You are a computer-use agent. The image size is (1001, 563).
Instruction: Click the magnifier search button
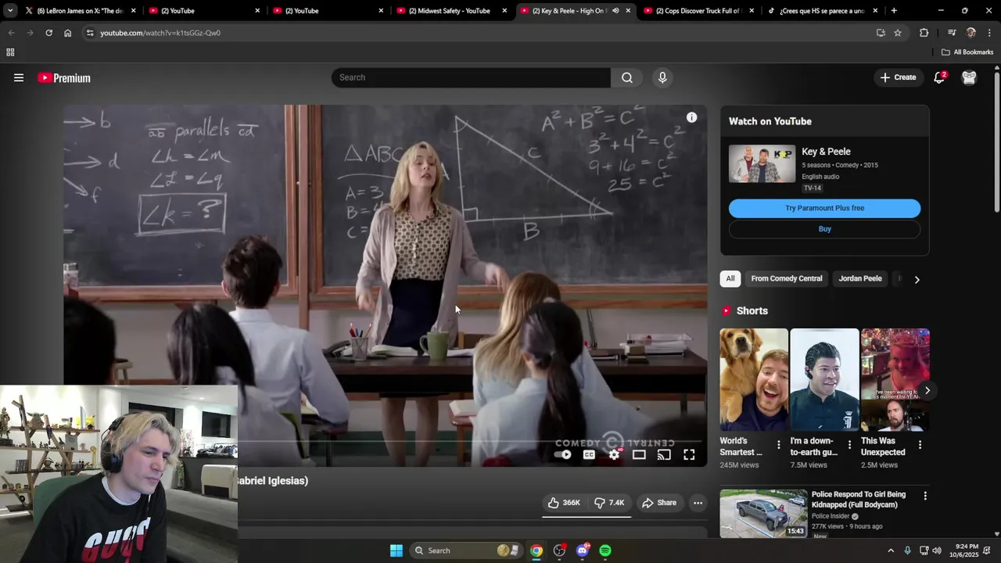click(627, 77)
